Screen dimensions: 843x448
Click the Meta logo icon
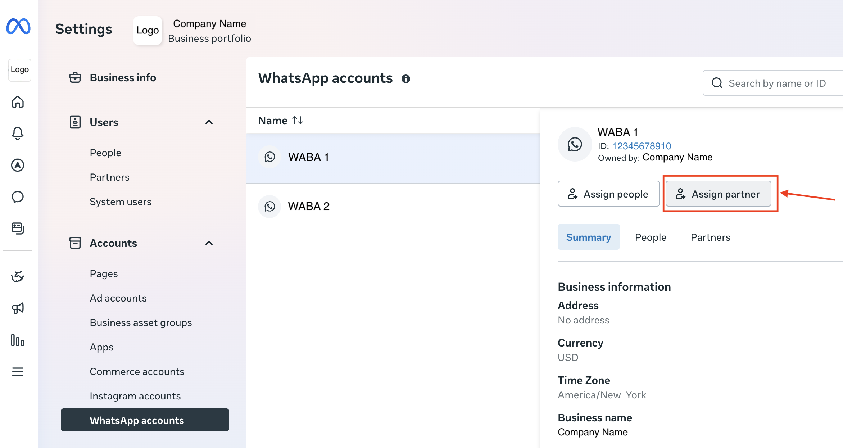(18, 26)
